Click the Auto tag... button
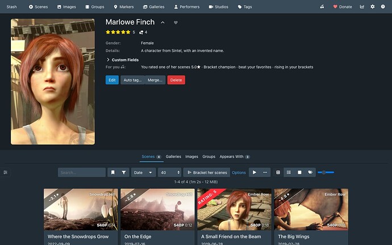Image resolution: width=392 pixels, height=245 pixels. pos(132,80)
